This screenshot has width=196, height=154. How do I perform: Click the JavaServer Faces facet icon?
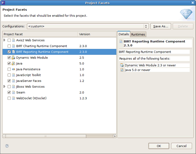coord(13,81)
